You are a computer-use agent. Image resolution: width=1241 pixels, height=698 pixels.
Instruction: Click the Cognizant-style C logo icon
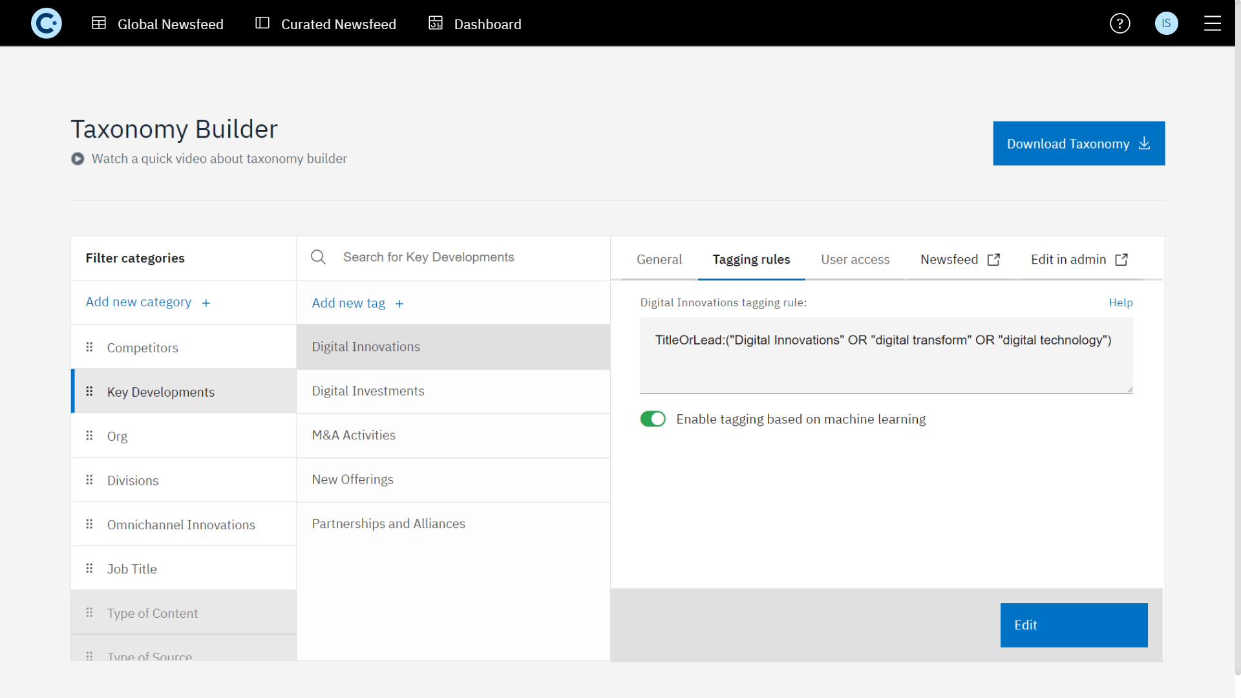[47, 23]
